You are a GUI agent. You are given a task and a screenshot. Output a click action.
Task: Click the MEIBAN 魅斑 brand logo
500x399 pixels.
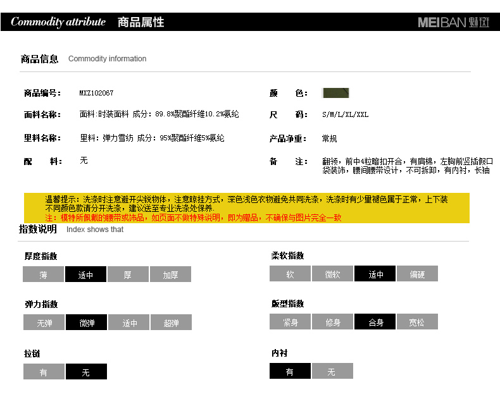[453, 22]
